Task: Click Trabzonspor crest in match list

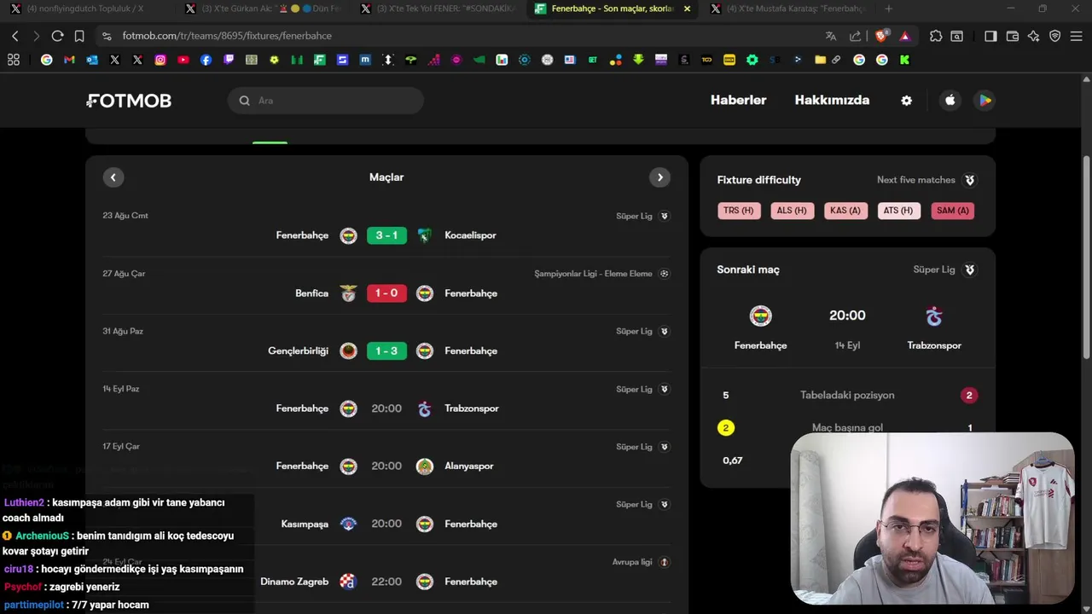Action: click(x=424, y=408)
